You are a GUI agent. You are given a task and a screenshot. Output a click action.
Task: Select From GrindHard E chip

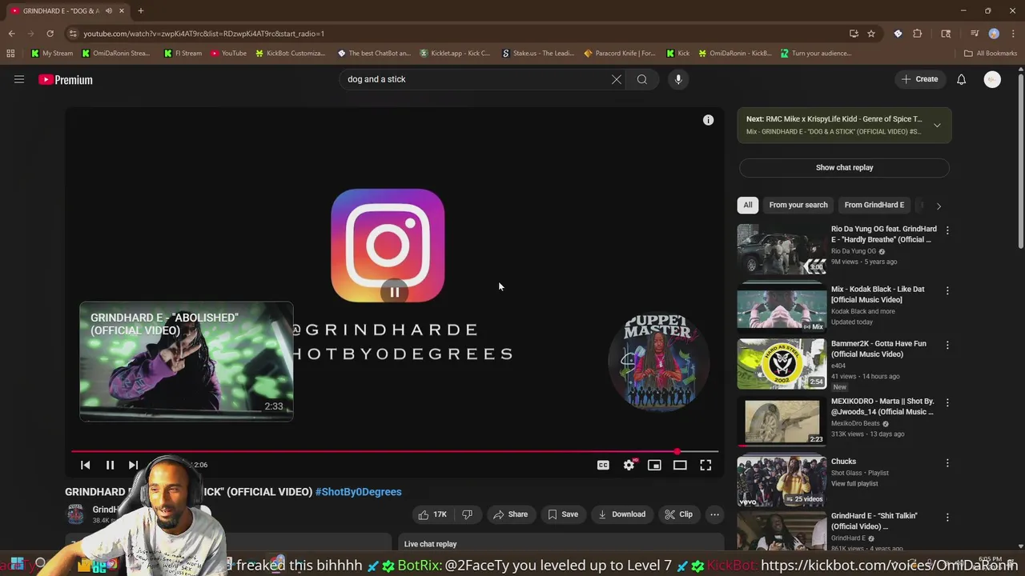tap(874, 205)
